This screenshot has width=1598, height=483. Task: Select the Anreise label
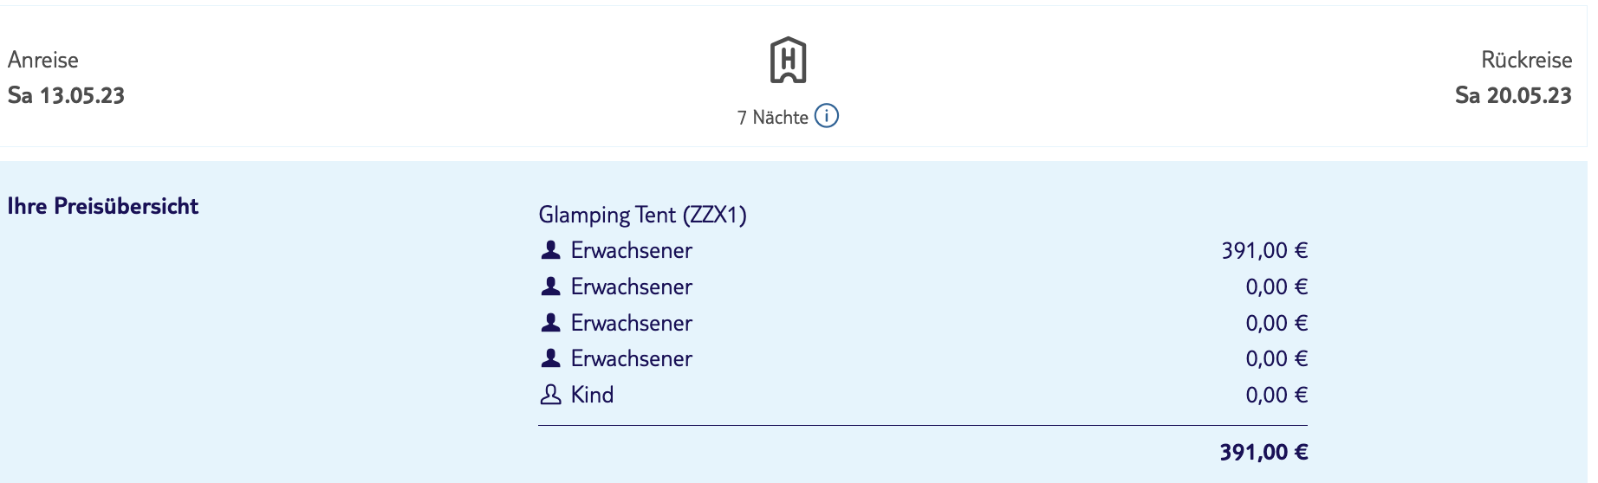[x=43, y=60]
